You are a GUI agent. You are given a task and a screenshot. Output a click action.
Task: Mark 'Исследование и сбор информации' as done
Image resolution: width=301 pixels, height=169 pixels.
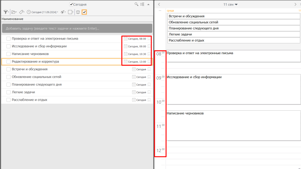9,46
